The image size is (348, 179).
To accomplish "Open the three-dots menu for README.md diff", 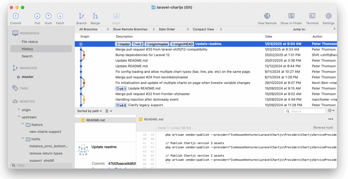I will coord(331,119).
